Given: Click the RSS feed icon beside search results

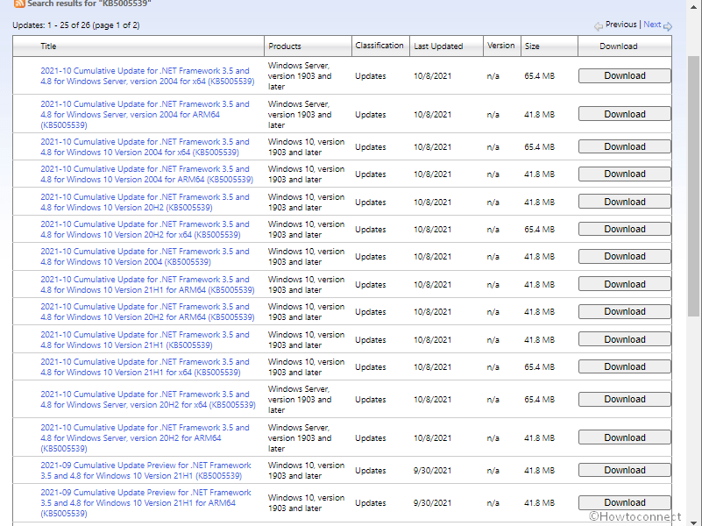Looking at the screenshot, I should tap(18, 4).
